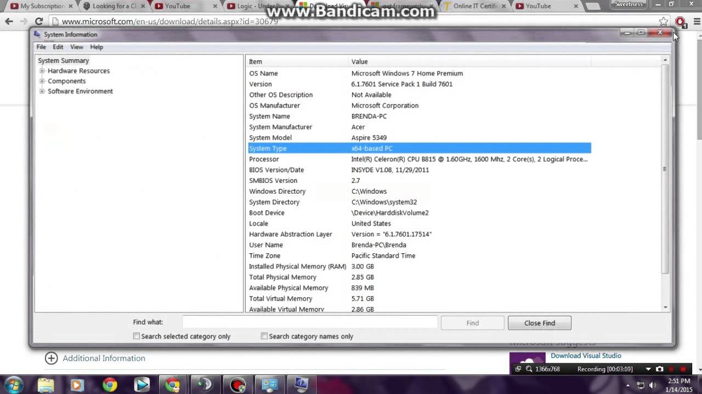This screenshot has height=394, width=702.
Task: Open Control Panel icon in taskbar
Action: 270,385
